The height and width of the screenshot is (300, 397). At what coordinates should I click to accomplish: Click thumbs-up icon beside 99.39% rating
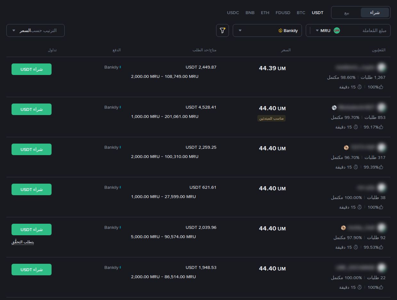pos(381,167)
